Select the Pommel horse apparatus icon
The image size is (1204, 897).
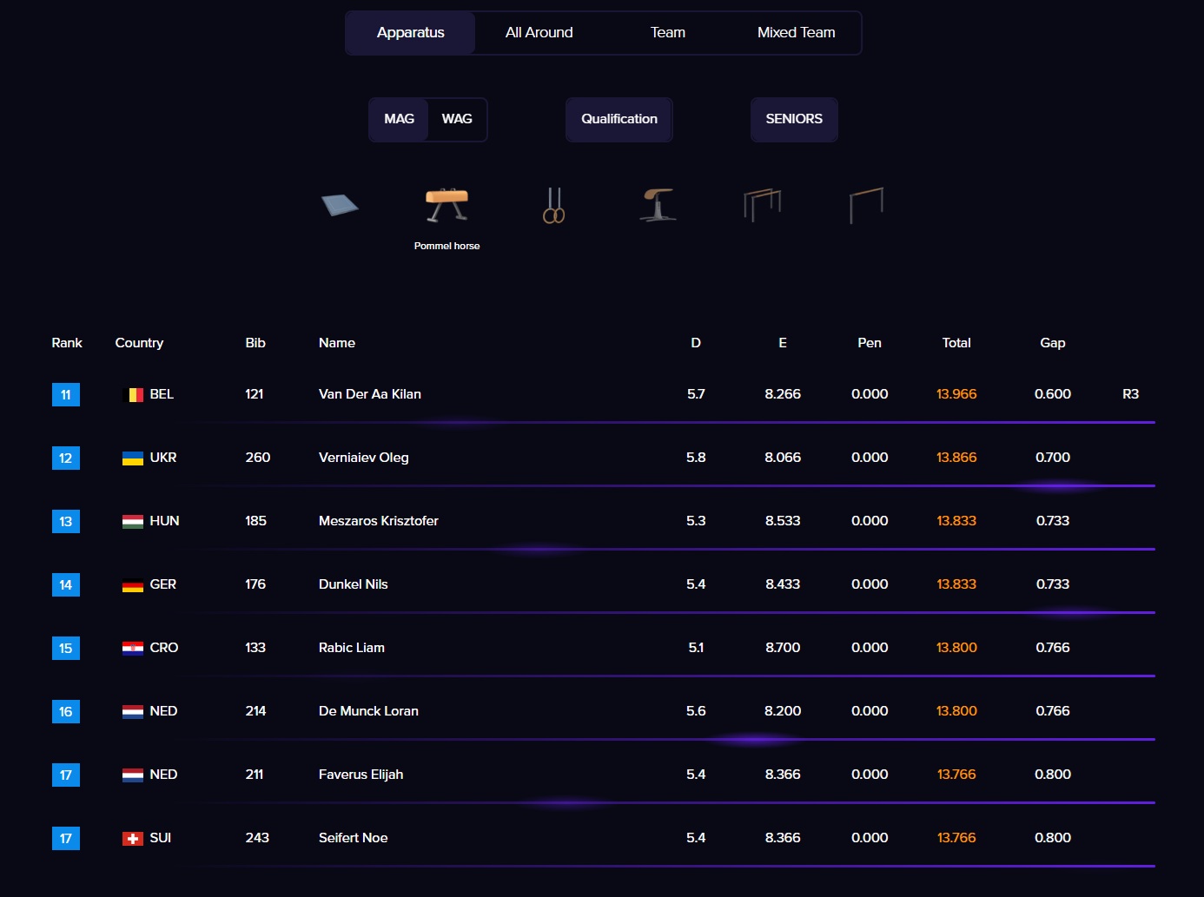(x=447, y=206)
